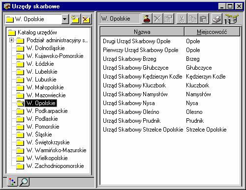Select the highlighted W. Opolskie tree folder

tap(37, 103)
